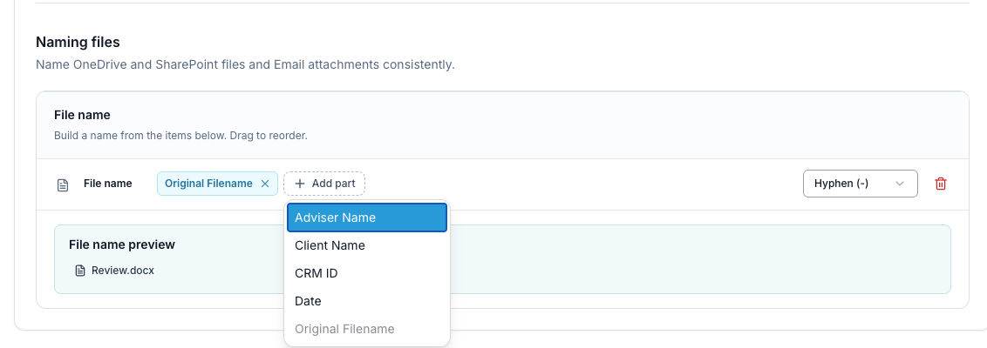The image size is (987, 348).
Task: Click the Review.docx preview file name
Action: (x=123, y=271)
